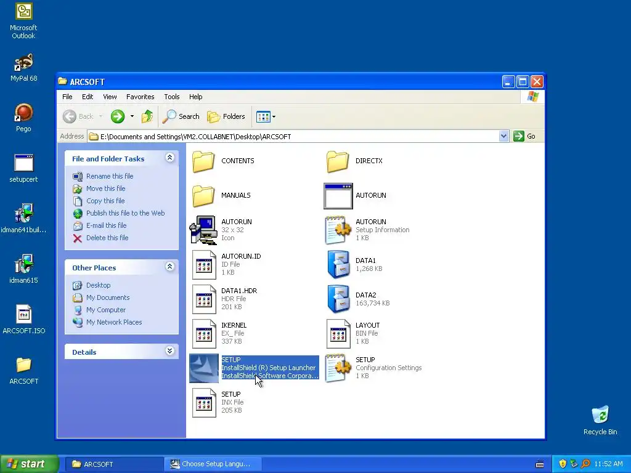Open the View menu
The height and width of the screenshot is (473, 631).
(x=110, y=97)
